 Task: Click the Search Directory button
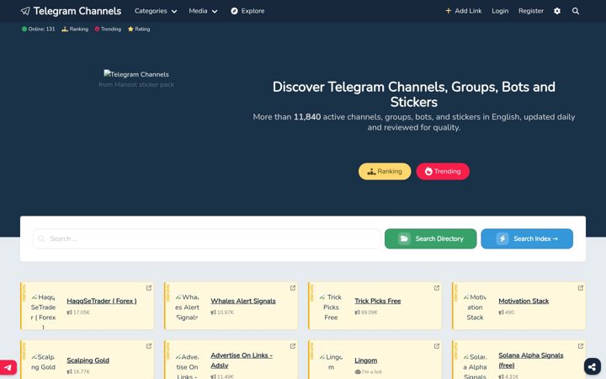(431, 238)
